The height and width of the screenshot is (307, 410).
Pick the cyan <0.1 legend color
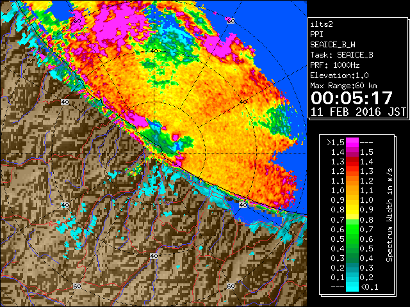352,287
